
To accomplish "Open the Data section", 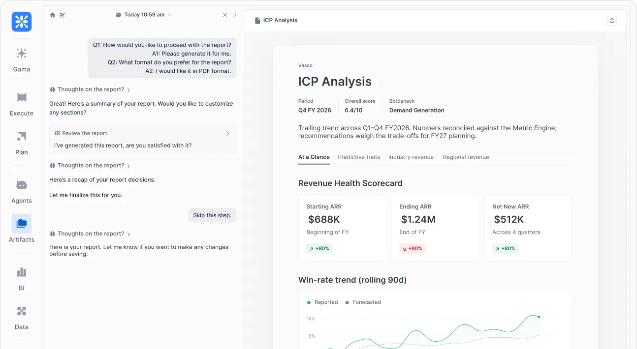I will click(22, 318).
